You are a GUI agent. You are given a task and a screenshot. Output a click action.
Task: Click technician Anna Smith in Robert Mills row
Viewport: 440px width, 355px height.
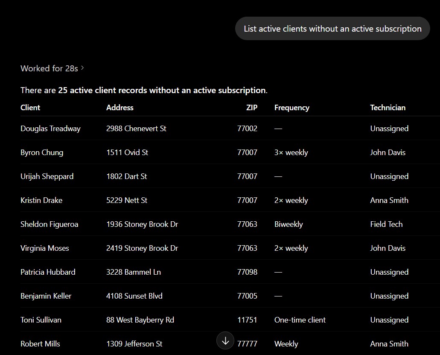(x=389, y=344)
